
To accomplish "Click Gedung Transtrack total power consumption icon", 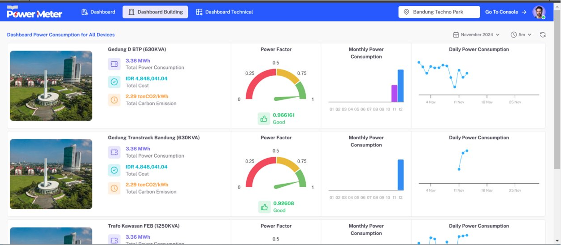I will coord(114,152).
